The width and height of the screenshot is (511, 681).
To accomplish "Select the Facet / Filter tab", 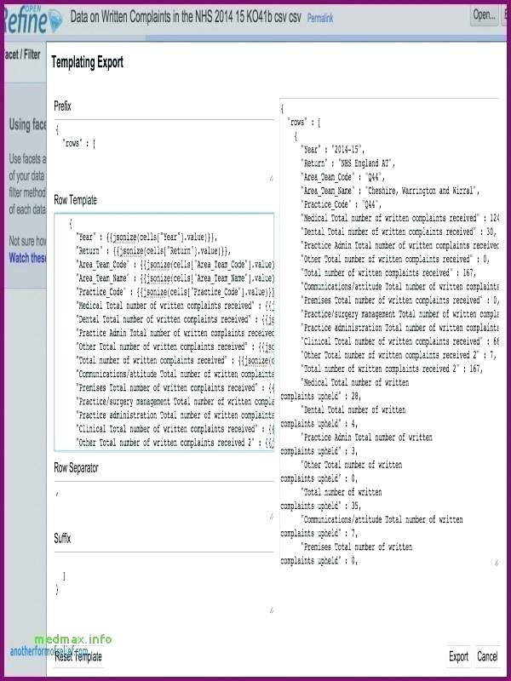I will point(20,54).
